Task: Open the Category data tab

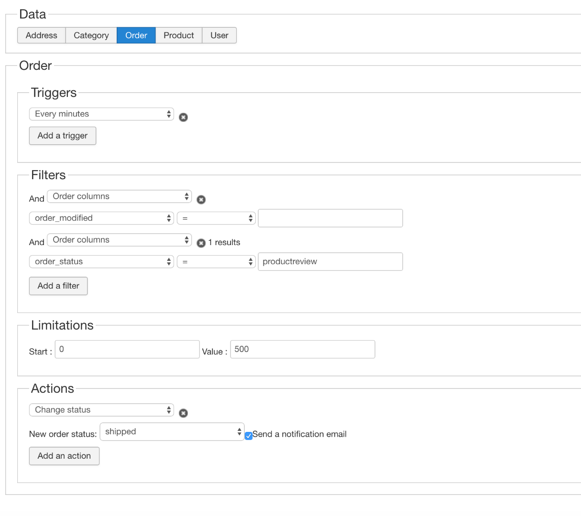Action: click(91, 35)
